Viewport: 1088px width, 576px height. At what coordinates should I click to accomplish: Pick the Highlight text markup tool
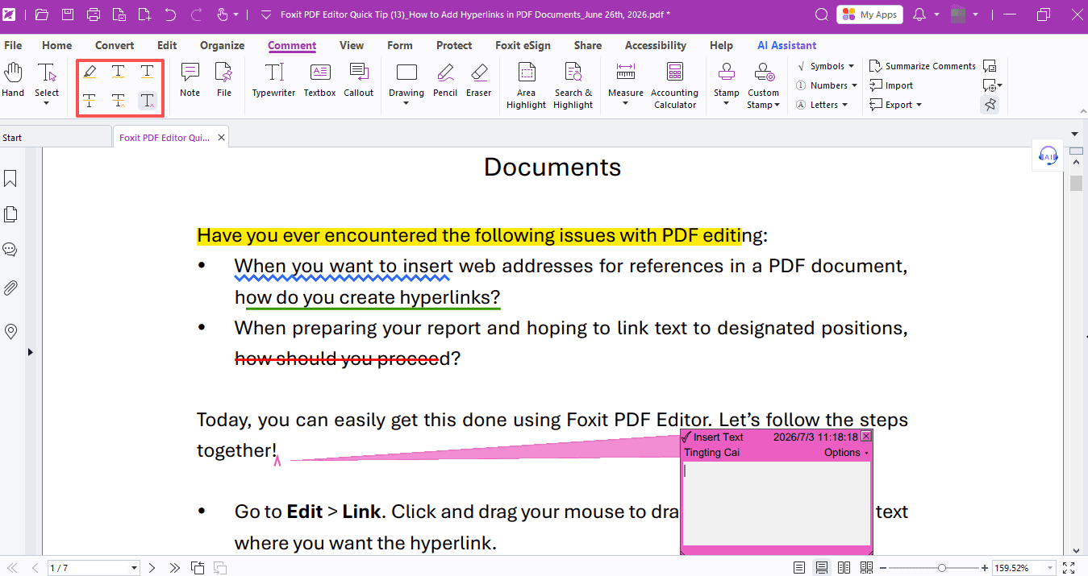pos(90,72)
